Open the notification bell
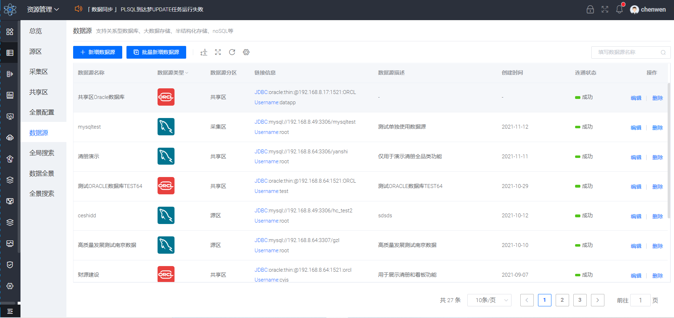This screenshot has height=318, width=674. point(620,9)
